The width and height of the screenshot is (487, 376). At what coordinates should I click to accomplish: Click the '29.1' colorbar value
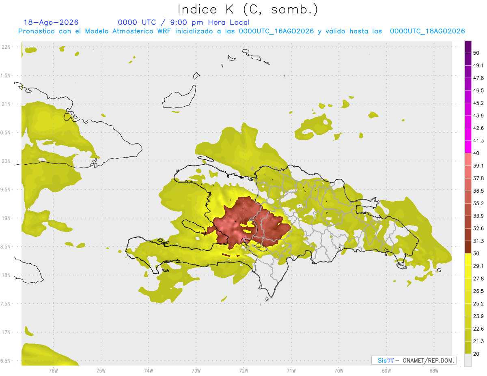(478, 266)
